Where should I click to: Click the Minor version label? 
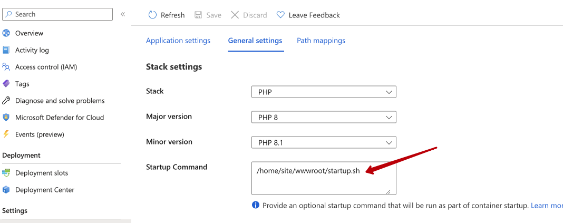pos(169,141)
